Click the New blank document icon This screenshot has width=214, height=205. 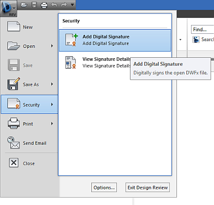click(14, 27)
